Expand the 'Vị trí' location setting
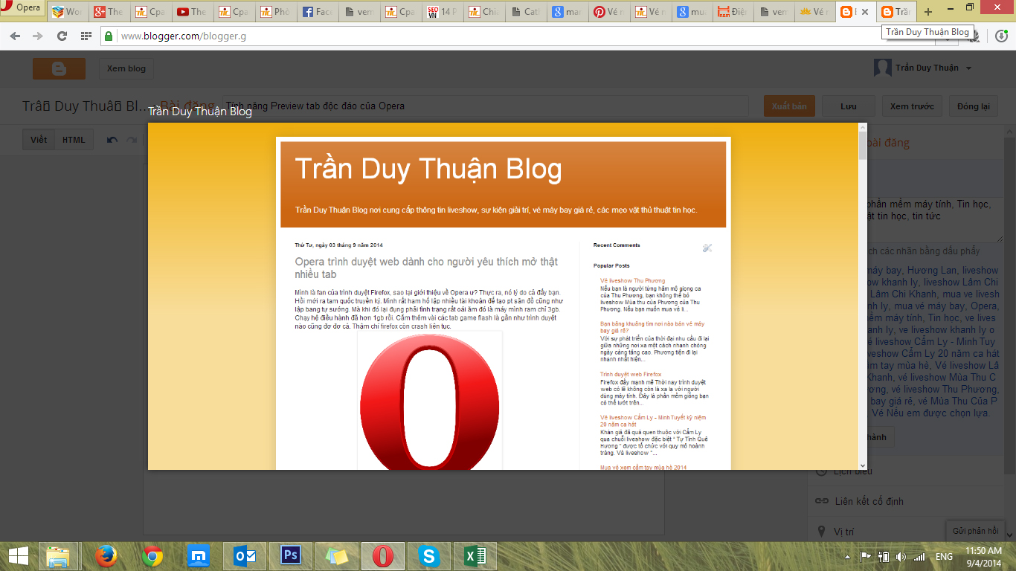The width and height of the screenshot is (1016, 571). click(x=843, y=532)
